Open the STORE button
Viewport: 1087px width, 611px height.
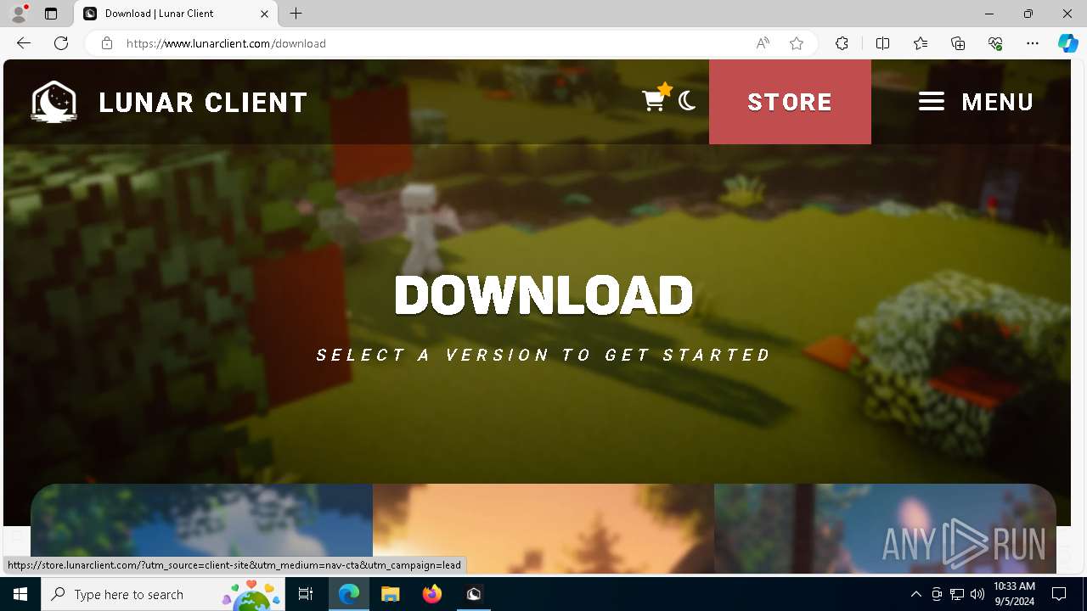coord(790,102)
